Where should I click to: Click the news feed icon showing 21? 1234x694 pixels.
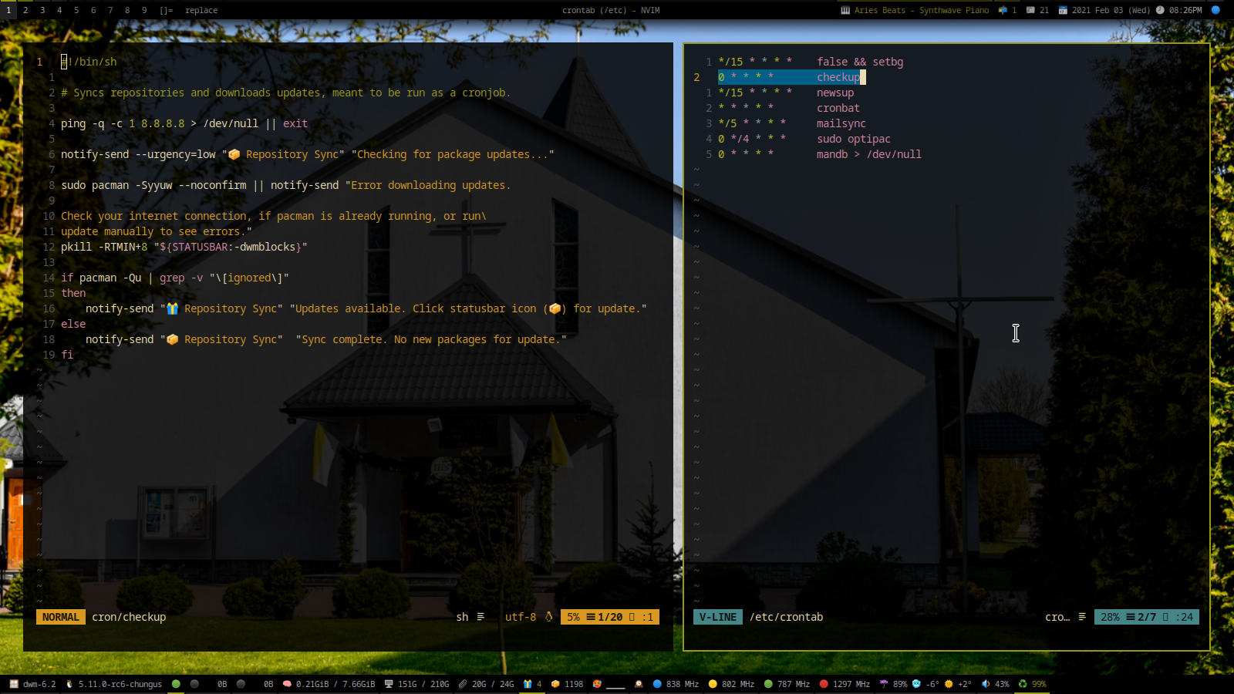point(1030,10)
